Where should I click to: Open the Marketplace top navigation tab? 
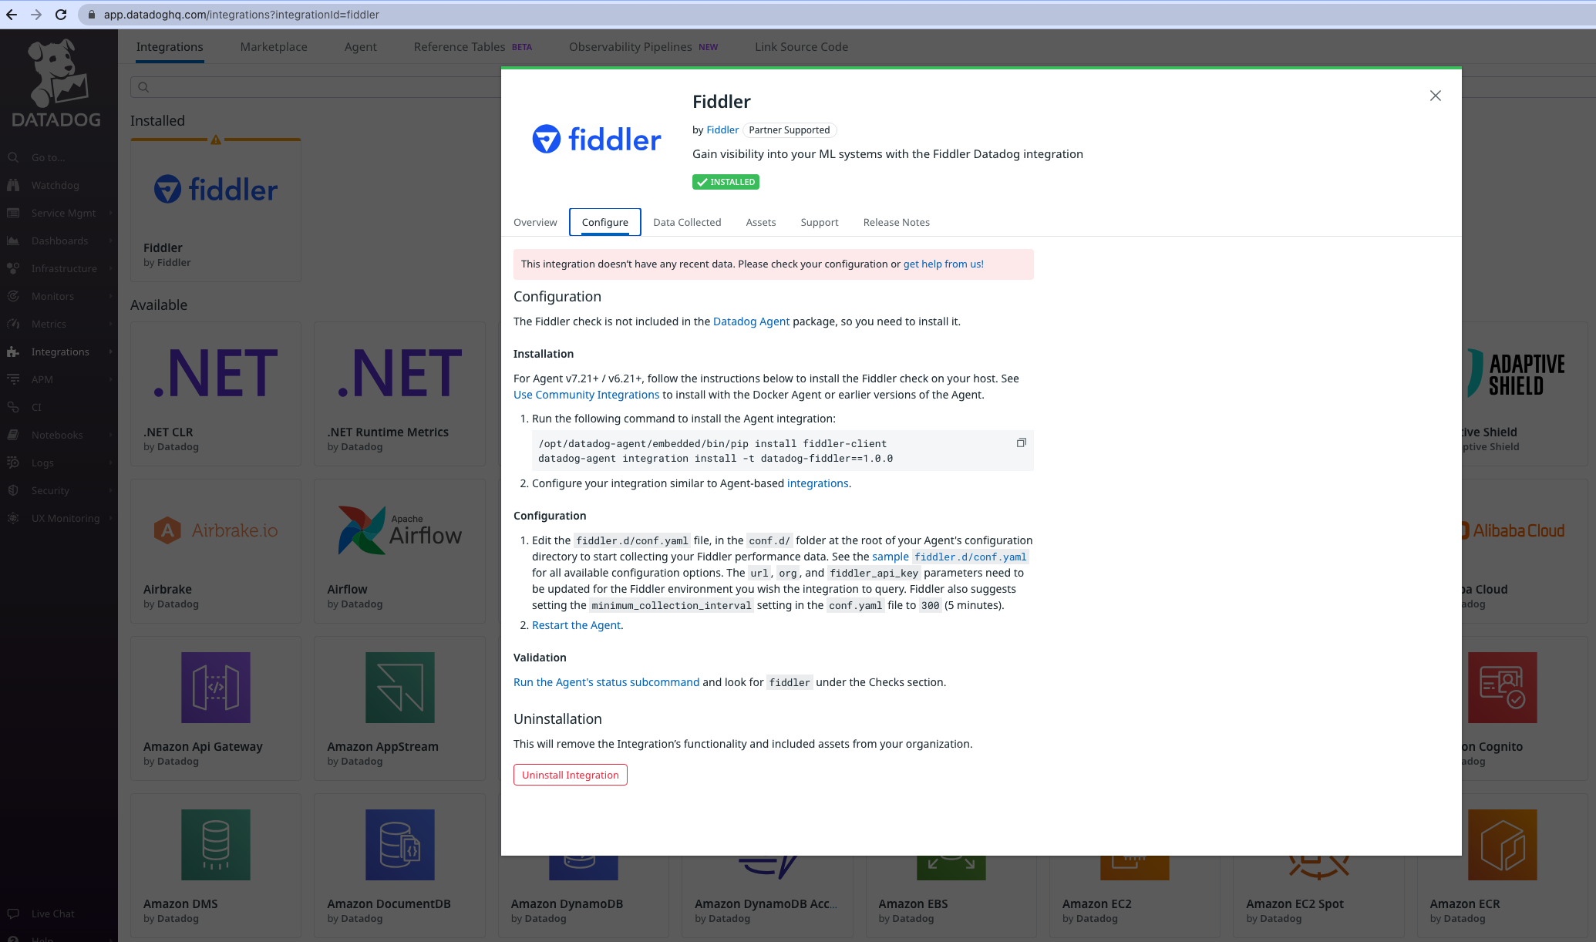[273, 47]
